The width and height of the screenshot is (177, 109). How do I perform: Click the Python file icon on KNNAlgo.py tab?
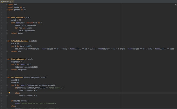tap(2, 1)
